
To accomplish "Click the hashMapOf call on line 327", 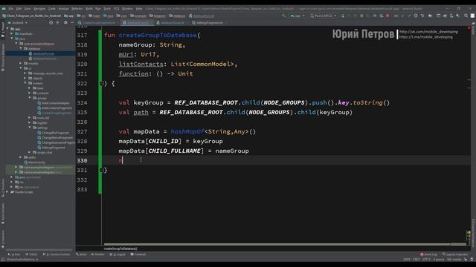I will (x=187, y=131).
